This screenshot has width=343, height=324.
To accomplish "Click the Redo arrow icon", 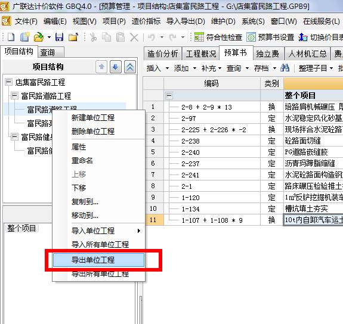I will [172, 37].
